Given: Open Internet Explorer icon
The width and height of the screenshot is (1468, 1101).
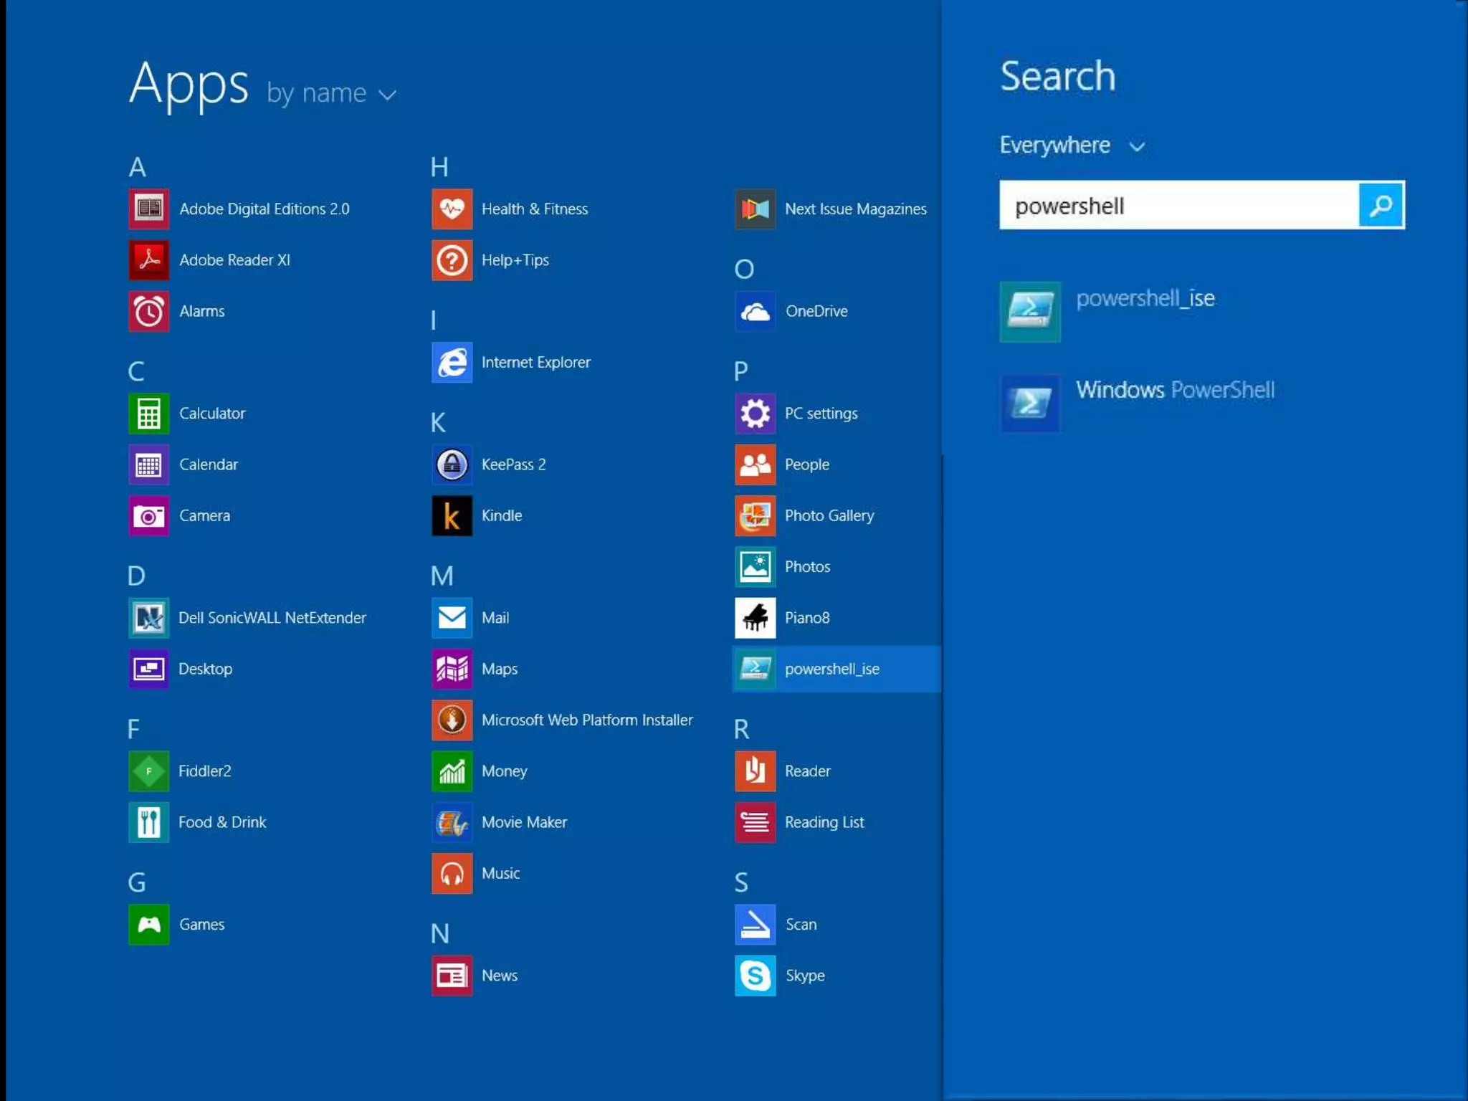Looking at the screenshot, I should (452, 362).
